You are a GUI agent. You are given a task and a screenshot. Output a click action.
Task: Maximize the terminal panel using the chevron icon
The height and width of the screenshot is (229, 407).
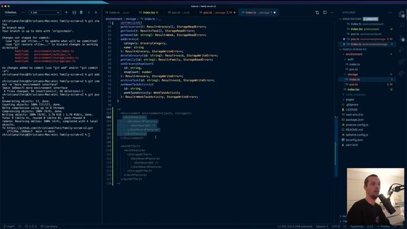pyautogui.click(x=89, y=12)
